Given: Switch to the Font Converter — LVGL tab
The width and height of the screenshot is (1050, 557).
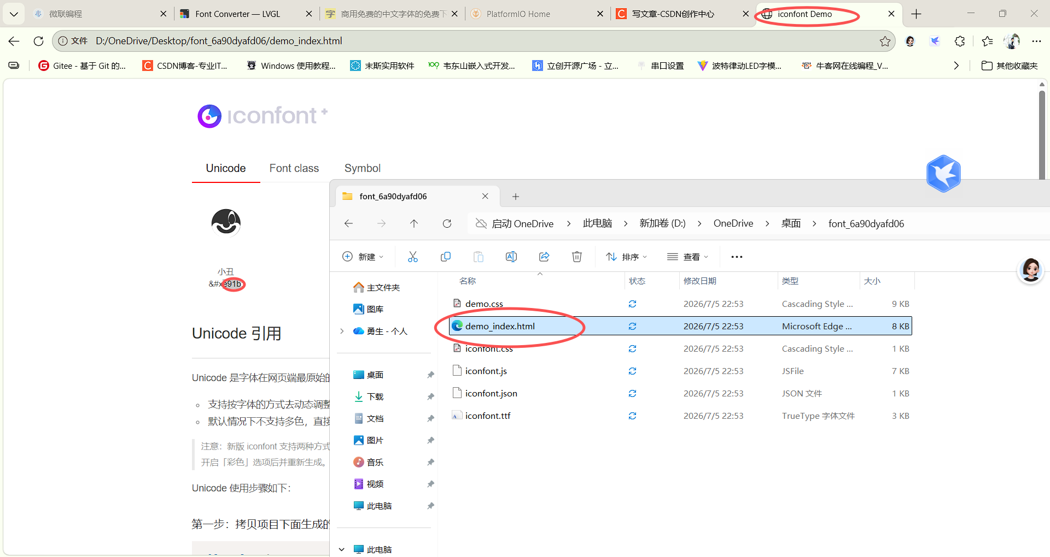Looking at the screenshot, I should pyautogui.click(x=247, y=14).
